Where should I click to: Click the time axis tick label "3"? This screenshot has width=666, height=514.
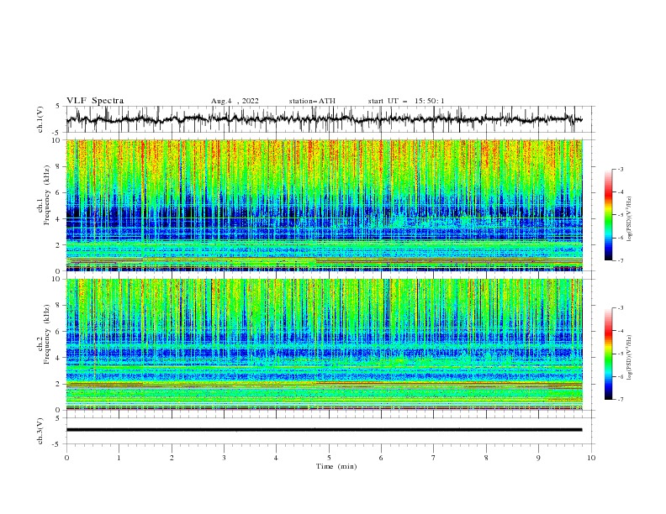pyautogui.click(x=224, y=458)
